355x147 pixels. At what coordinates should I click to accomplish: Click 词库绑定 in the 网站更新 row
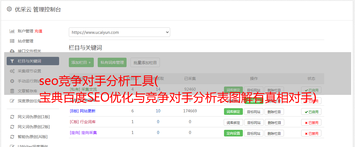233,111
